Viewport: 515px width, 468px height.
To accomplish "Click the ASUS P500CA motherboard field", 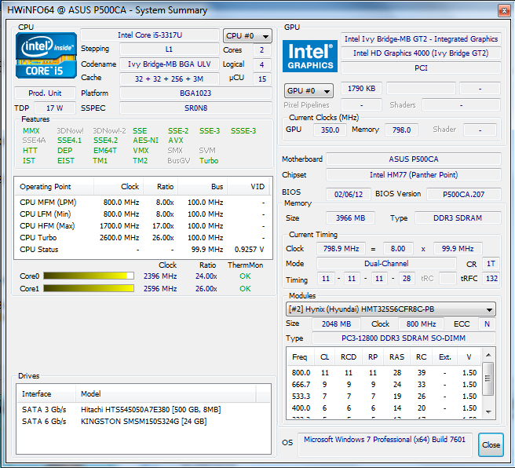I will point(414,159).
